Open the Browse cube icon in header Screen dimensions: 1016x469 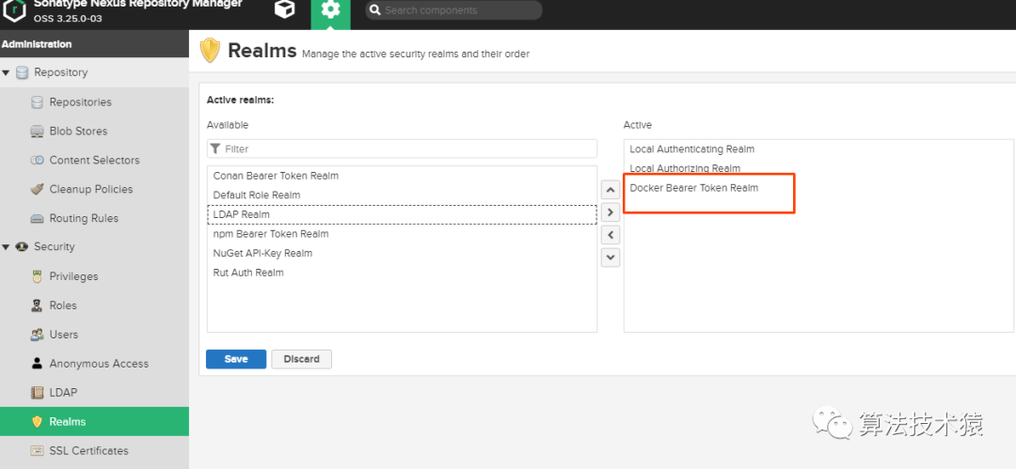284,9
